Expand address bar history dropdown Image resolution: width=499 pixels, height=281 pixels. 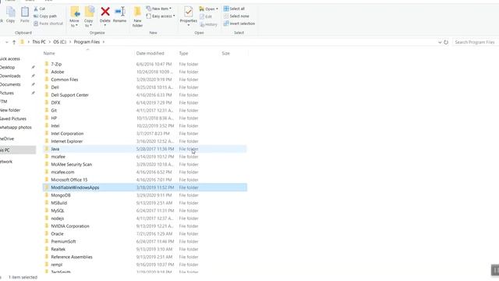[440, 42]
